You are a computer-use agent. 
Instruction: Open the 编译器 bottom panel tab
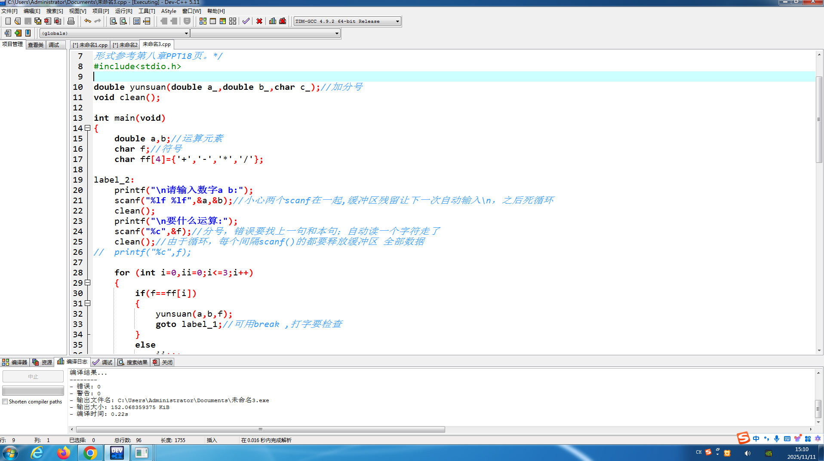15,362
